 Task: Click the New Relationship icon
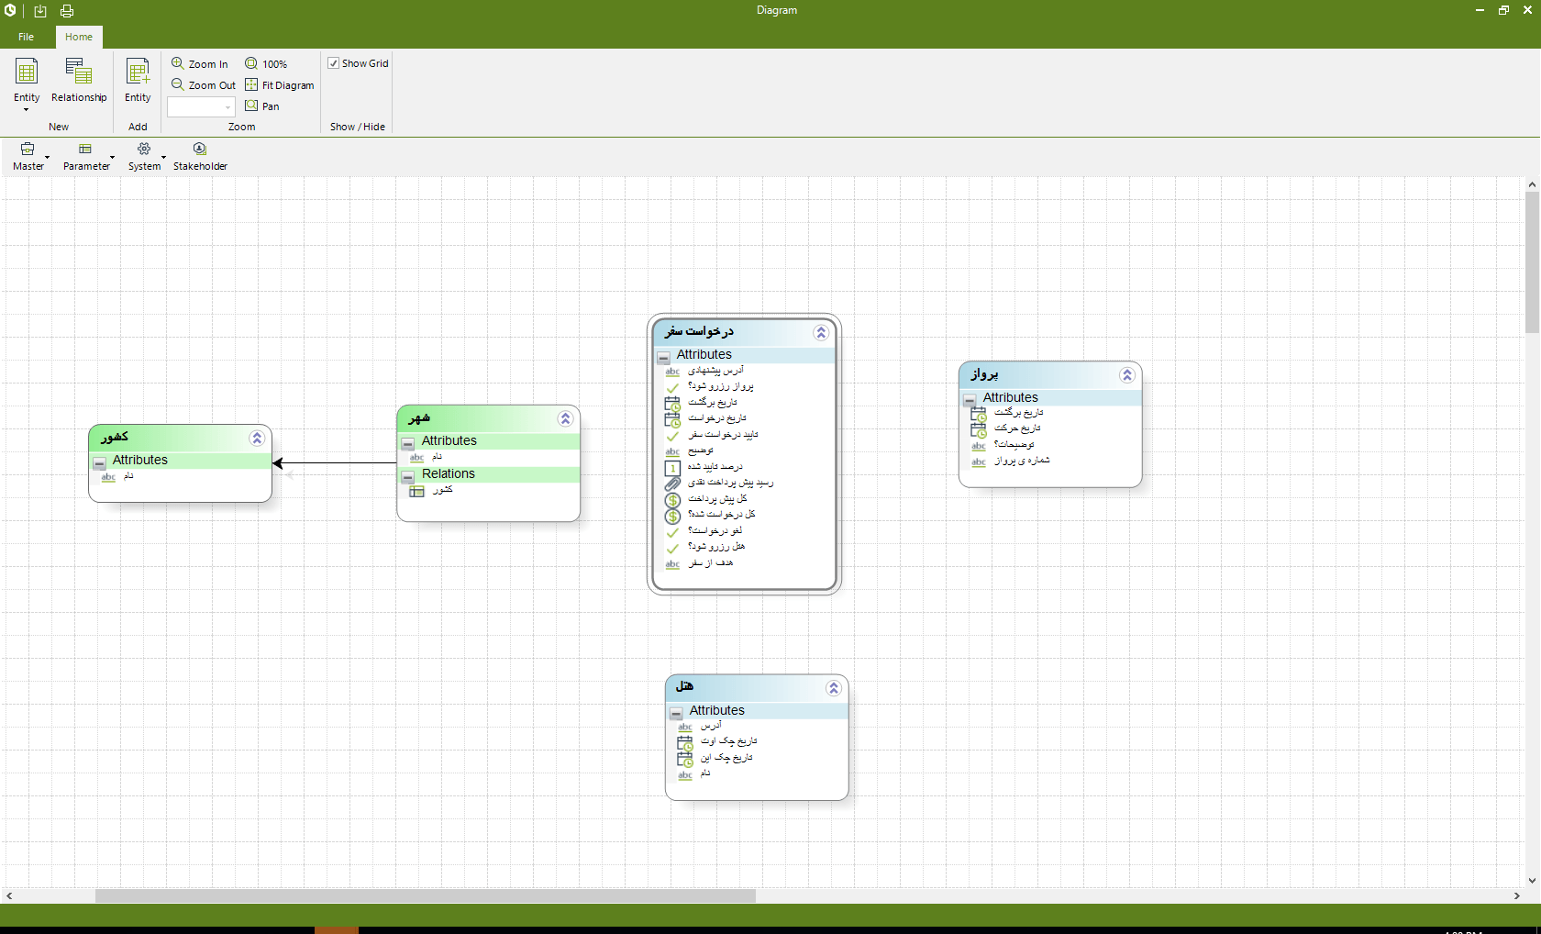click(x=79, y=71)
